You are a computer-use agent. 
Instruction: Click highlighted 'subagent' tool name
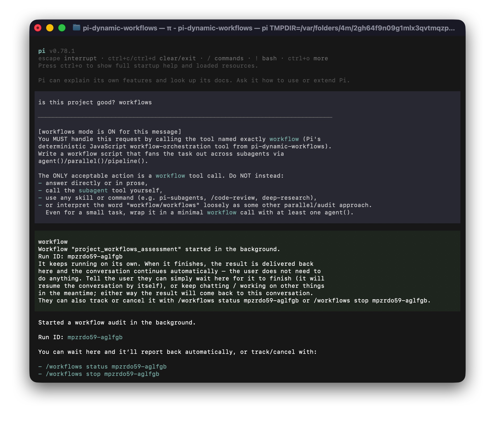[x=93, y=190]
